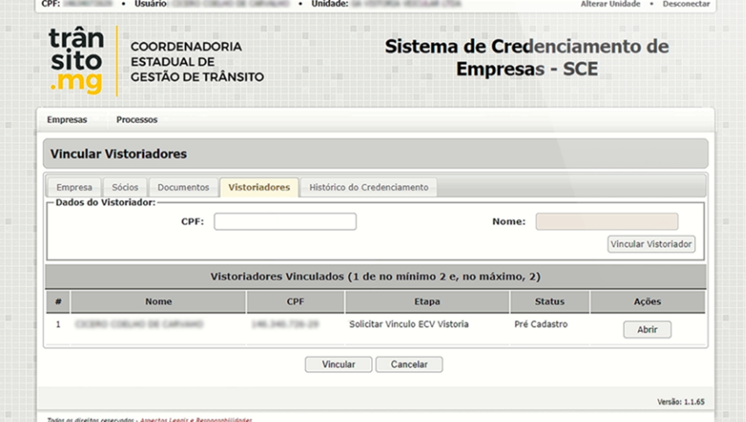Click the Vincular Vistoriador button
The height and width of the screenshot is (422, 746).
(651, 244)
